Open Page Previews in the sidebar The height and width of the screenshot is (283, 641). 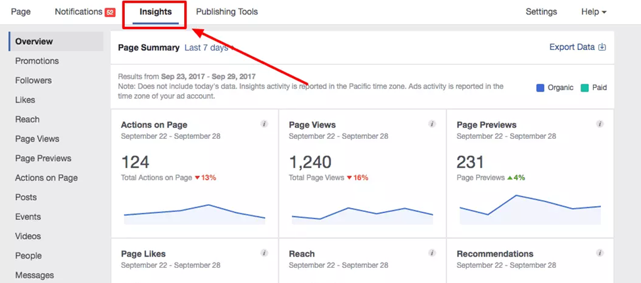pos(43,158)
